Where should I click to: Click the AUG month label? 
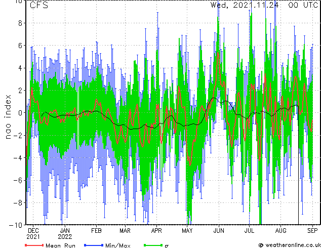280,231
